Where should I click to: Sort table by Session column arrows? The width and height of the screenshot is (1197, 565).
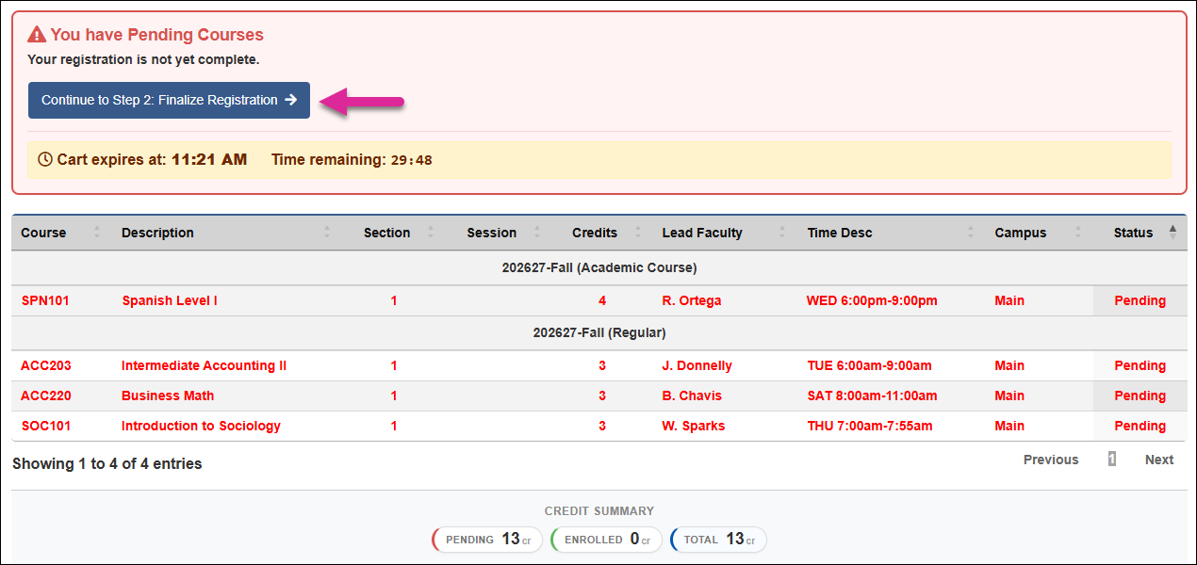click(x=537, y=233)
